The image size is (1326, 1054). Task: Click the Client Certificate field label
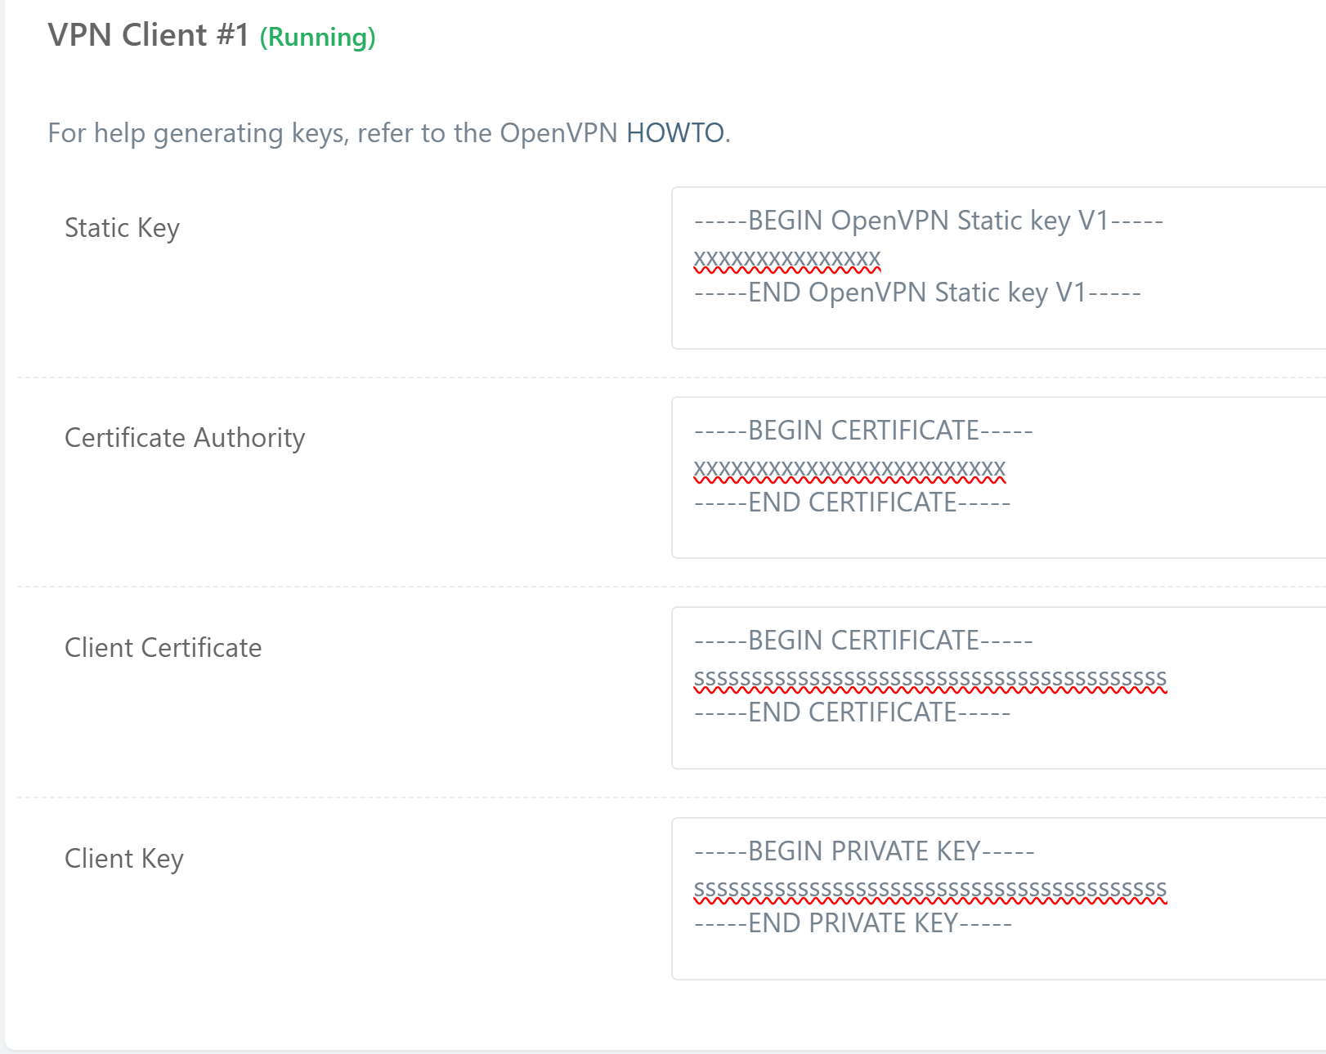(x=164, y=647)
